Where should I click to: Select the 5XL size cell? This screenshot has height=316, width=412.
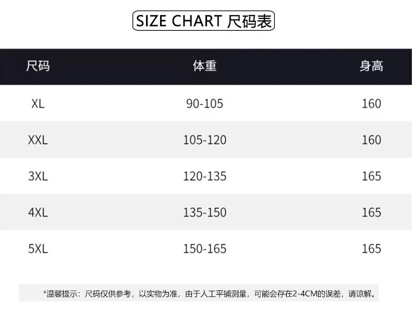point(38,249)
